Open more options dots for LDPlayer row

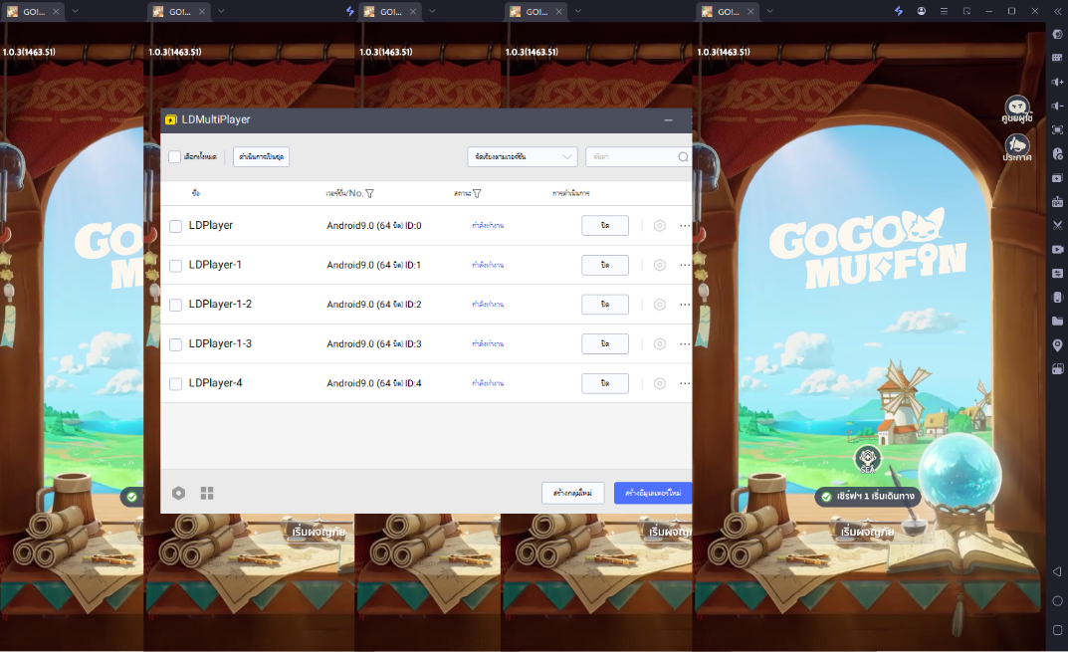click(x=685, y=226)
